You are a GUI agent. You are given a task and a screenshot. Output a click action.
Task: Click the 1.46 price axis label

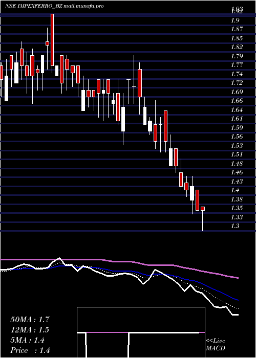point(237,172)
